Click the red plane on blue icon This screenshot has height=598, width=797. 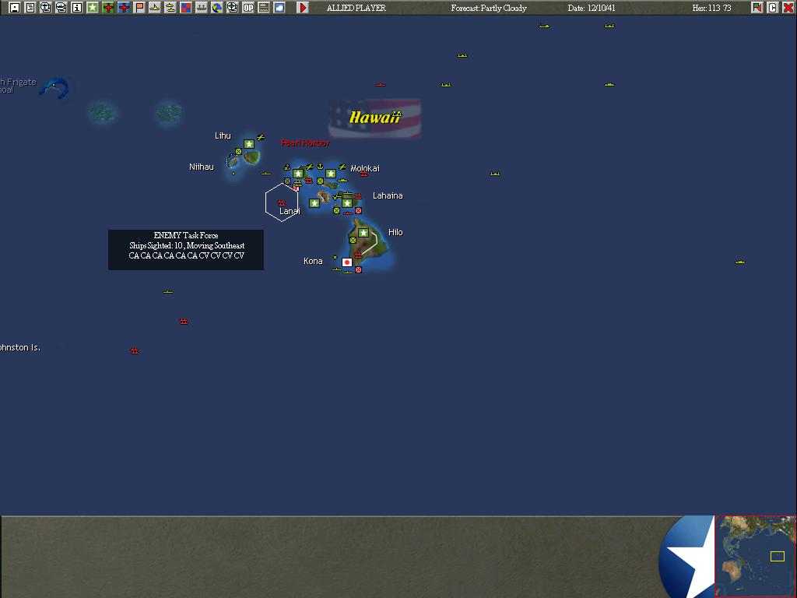pyautogui.click(x=124, y=8)
